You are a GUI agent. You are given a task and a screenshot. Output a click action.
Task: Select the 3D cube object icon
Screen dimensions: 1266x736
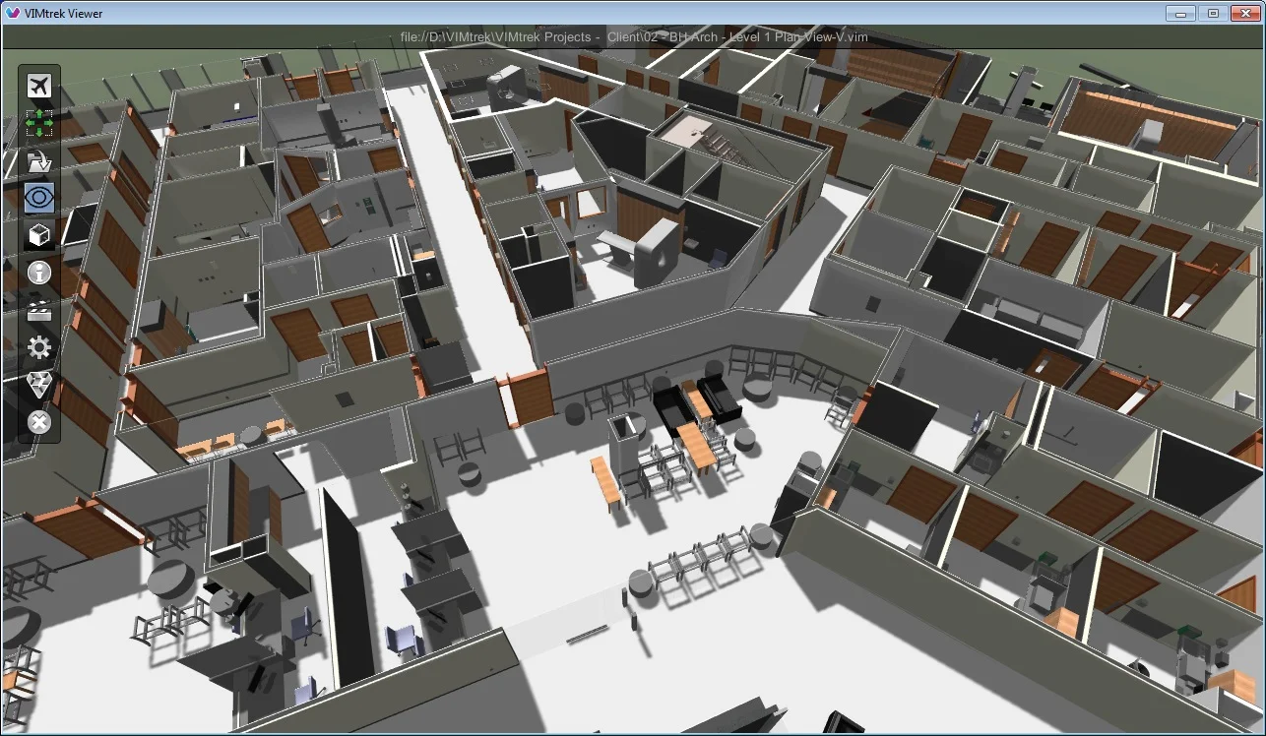click(x=39, y=235)
